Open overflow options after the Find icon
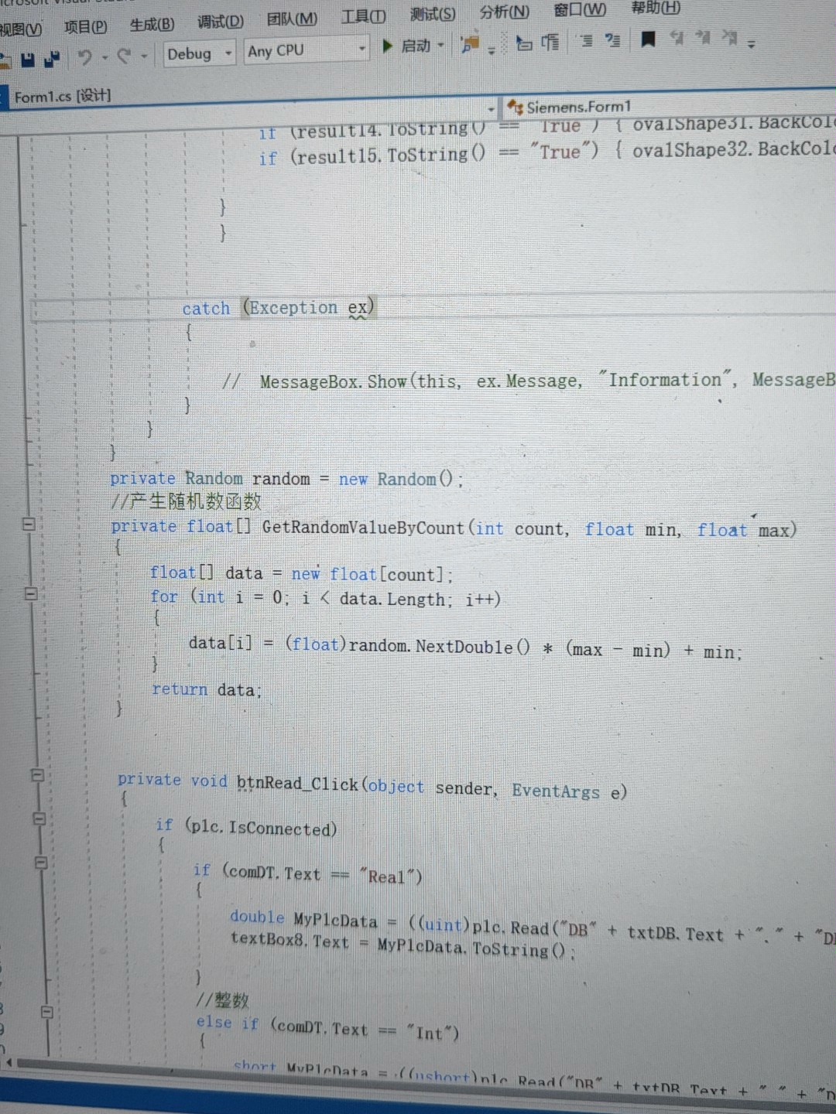 tap(492, 50)
